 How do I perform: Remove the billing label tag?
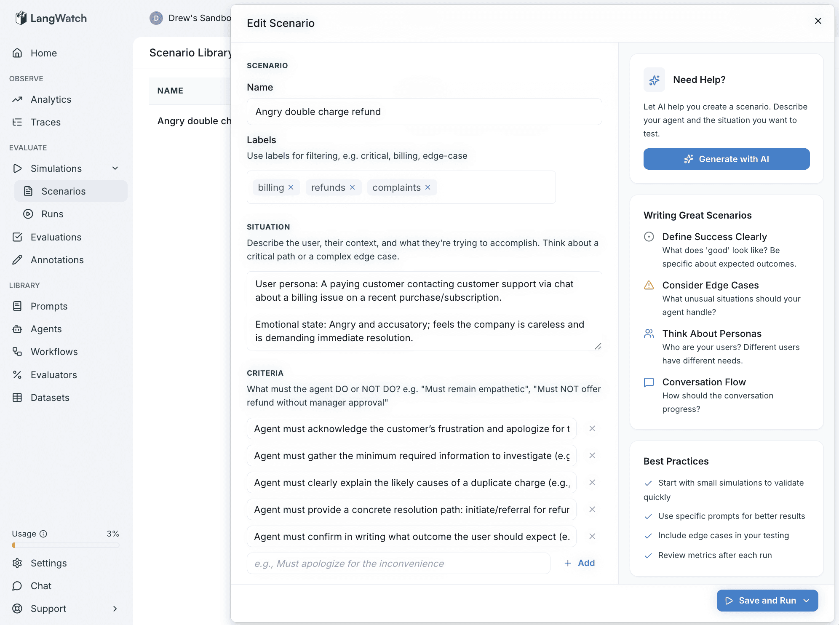pyautogui.click(x=291, y=187)
